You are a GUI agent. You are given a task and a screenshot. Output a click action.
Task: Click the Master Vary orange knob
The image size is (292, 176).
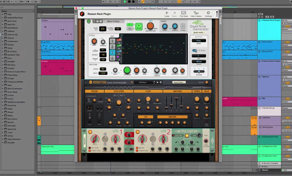[x=150, y=26]
